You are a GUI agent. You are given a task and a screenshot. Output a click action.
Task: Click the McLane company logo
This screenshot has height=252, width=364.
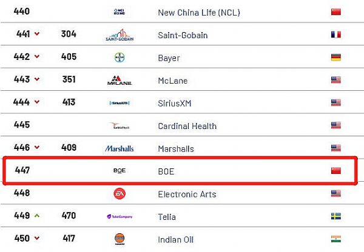[120, 81]
